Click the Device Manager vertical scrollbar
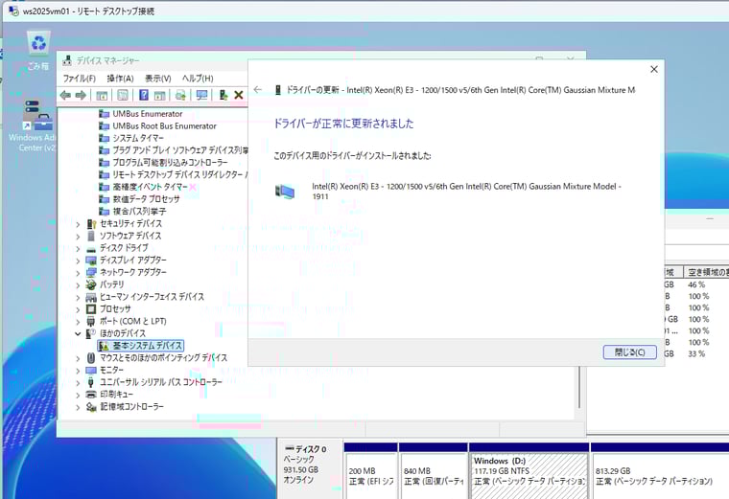The image size is (729, 499). (x=579, y=388)
